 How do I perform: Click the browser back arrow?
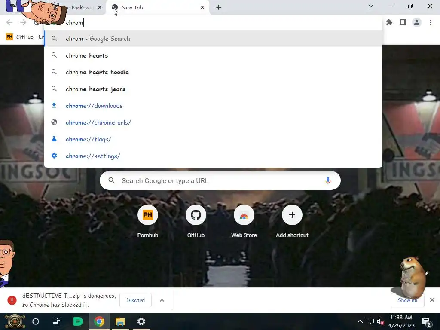[9, 22]
